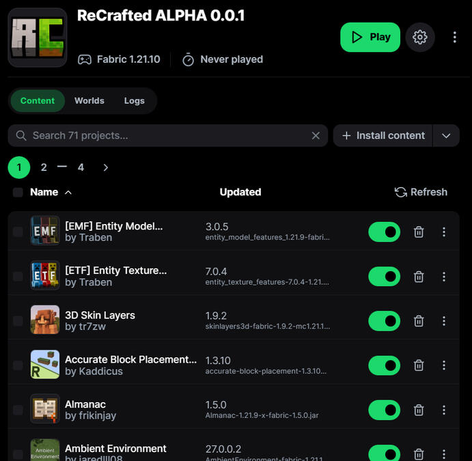Go to next page with chevron

tap(105, 167)
